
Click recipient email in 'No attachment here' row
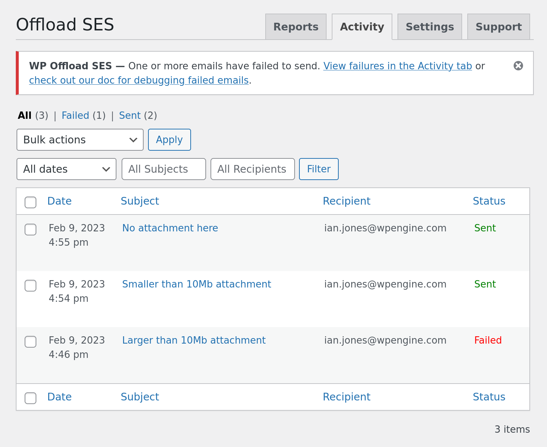[x=385, y=228]
